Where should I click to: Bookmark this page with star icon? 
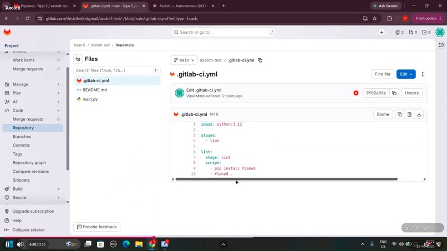pos(374,18)
